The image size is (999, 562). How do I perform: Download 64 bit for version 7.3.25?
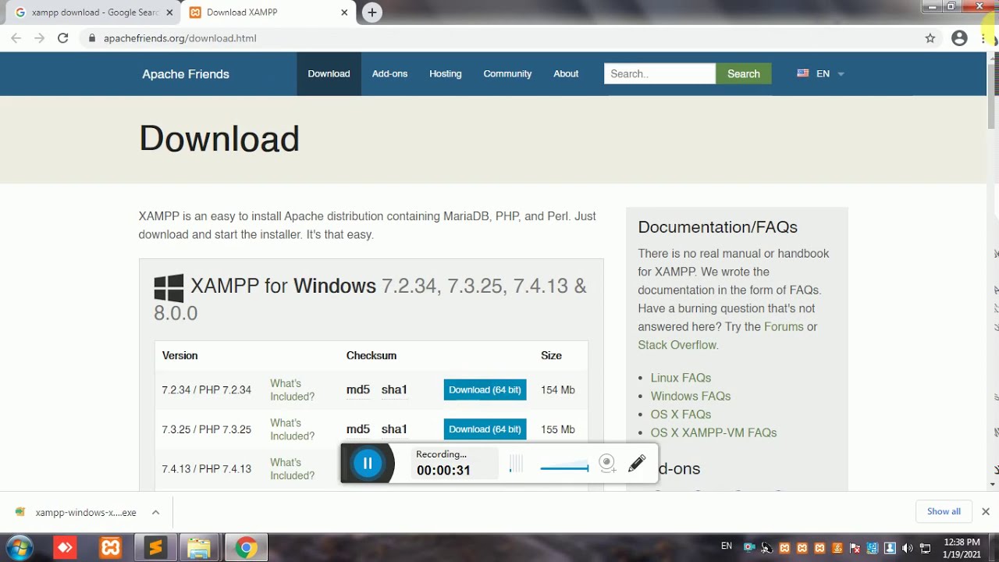point(485,429)
